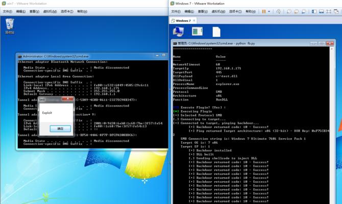Toggle the library sidebar view icon
The height and width of the screenshot is (204, 342).
[314, 11]
